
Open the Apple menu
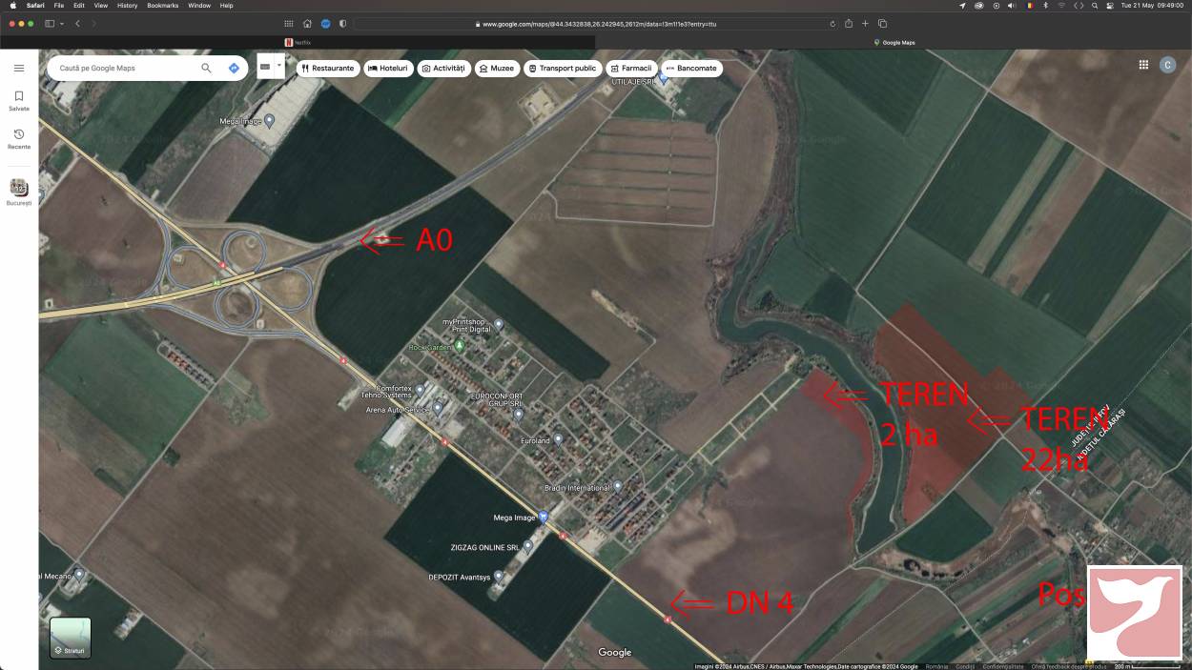(12, 6)
